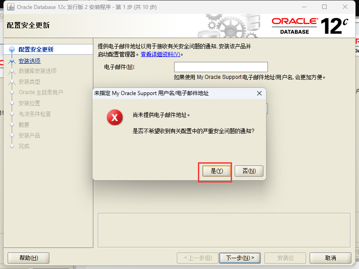Viewport: 359px width, 269px height.
Task: Click the Java installer icon in title bar
Action: click(10, 7)
